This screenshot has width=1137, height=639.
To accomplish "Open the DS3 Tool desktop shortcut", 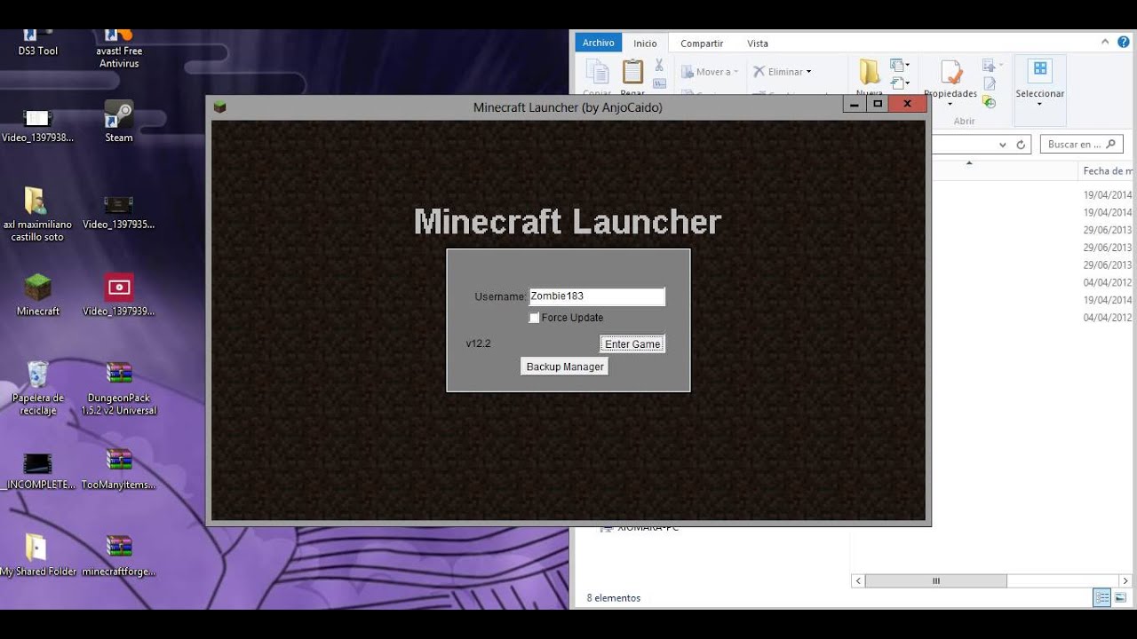I will tap(37, 43).
